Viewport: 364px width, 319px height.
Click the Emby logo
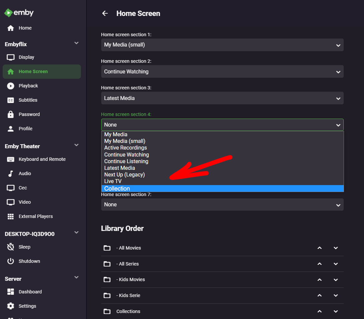[x=19, y=13]
